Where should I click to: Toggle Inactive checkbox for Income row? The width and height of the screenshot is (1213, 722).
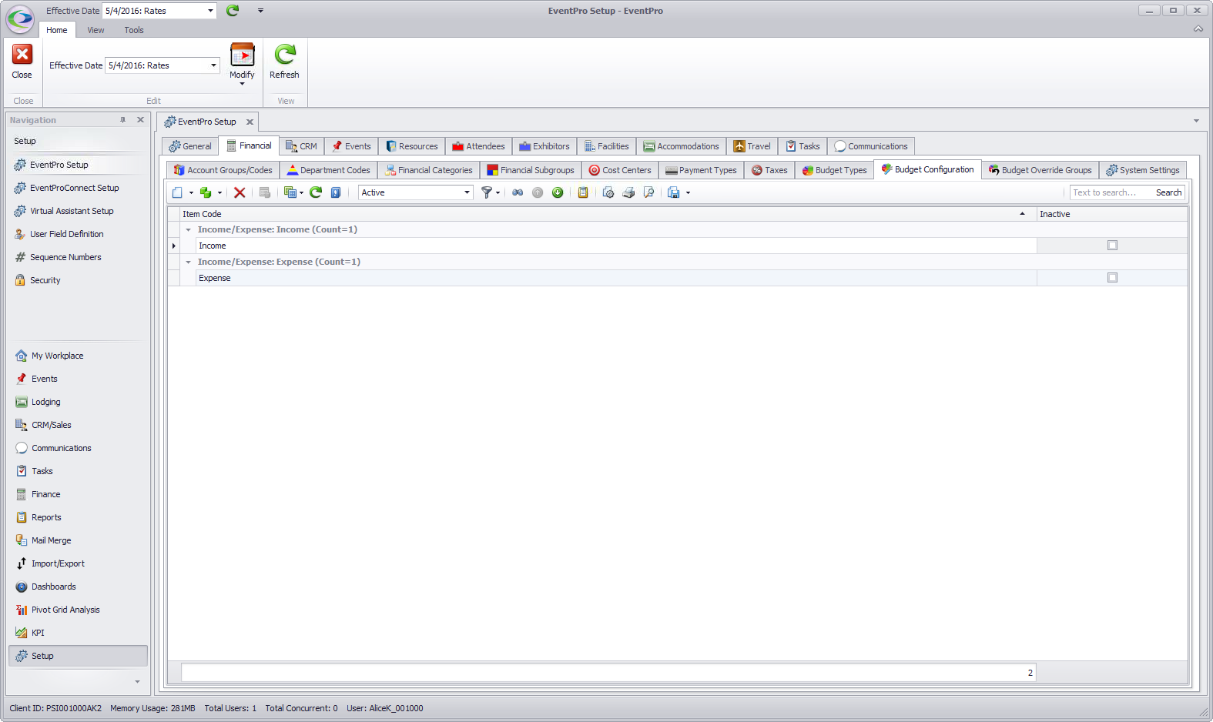(x=1112, y=246)
